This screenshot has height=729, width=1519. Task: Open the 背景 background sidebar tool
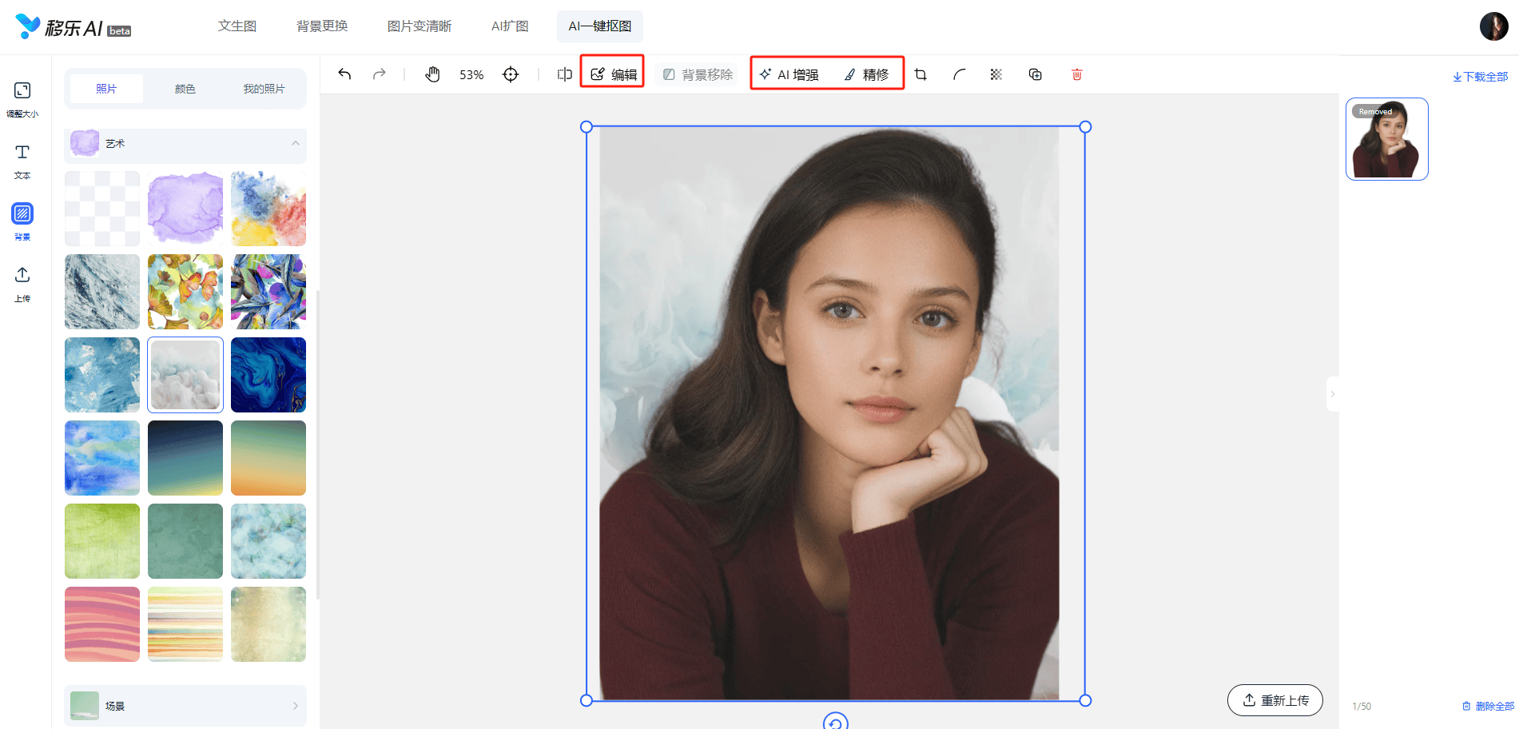coord(22,222)
